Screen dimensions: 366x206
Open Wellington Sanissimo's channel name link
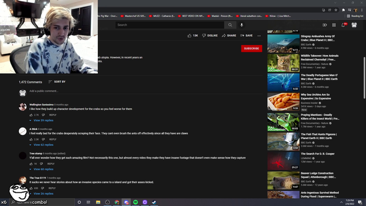coord(41,105)
